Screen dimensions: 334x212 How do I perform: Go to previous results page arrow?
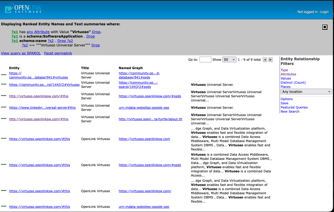coord(265,60)
